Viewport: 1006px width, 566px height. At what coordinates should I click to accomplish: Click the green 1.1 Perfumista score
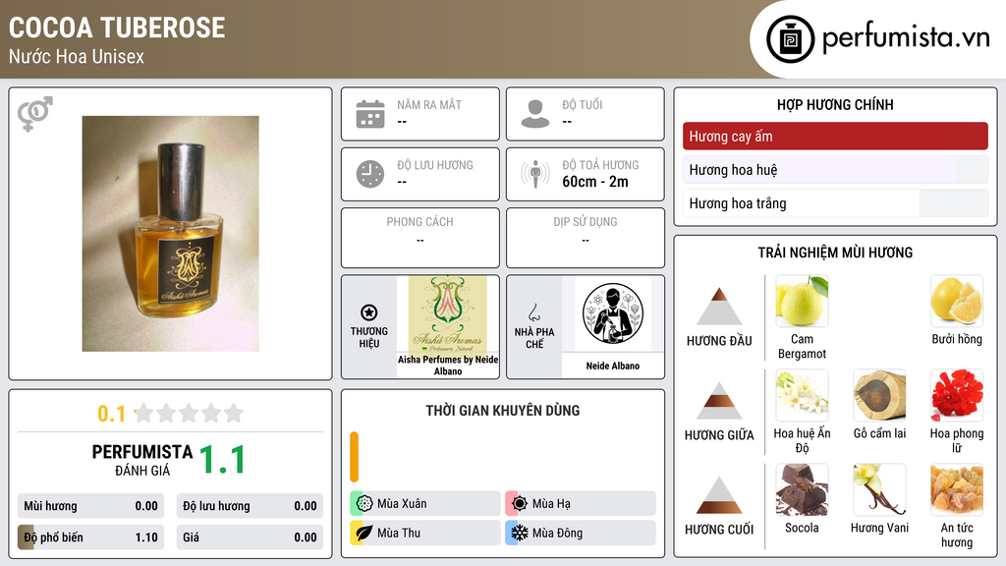[223, 460]
